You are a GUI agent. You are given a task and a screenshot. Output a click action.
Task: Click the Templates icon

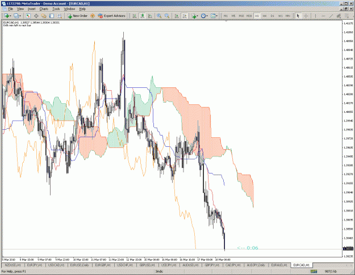[213, 16]
